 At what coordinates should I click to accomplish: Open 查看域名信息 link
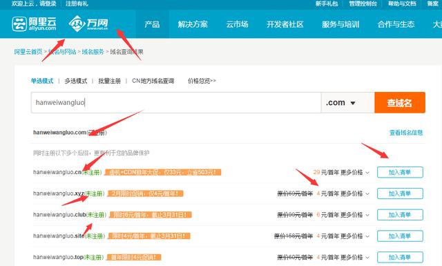click(x=406, y=133)
